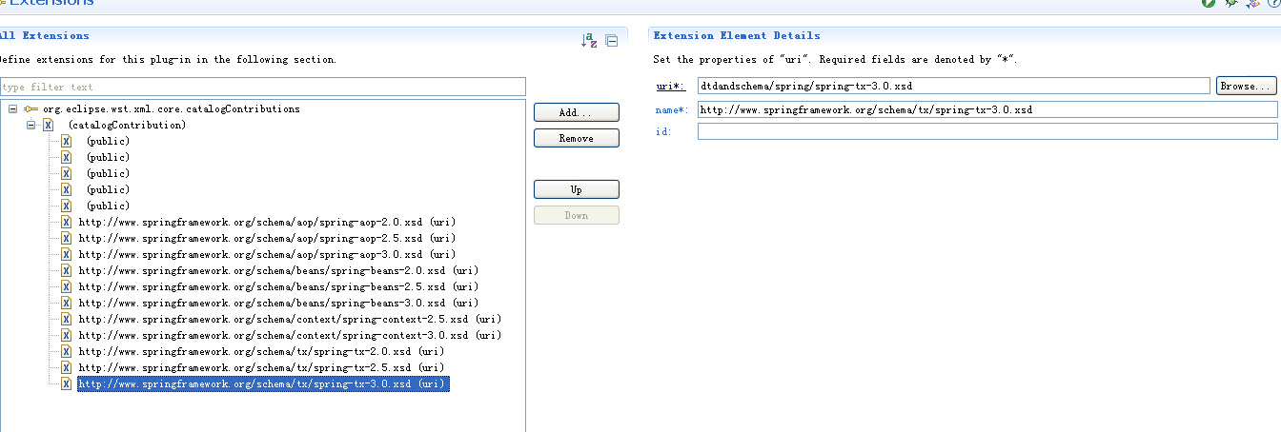
Task: Click X icon of spring-aop-2.0.xsd row
Action: point(67,222)
